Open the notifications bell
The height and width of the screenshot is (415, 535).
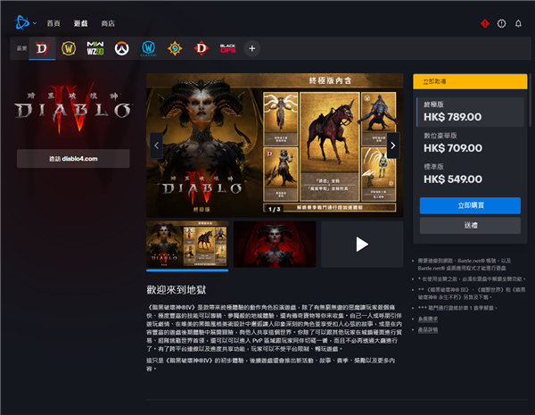(519, 23)
